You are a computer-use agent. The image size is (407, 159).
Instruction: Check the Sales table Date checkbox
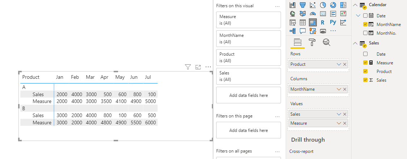pos(365,54)
